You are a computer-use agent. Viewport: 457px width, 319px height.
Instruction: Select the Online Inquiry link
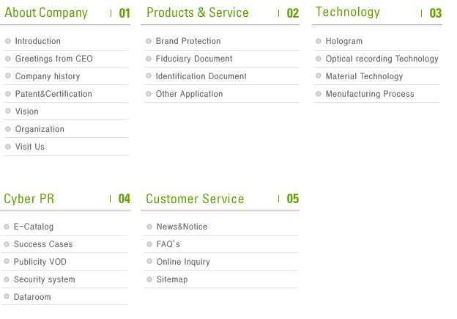[x=183, y=262]
